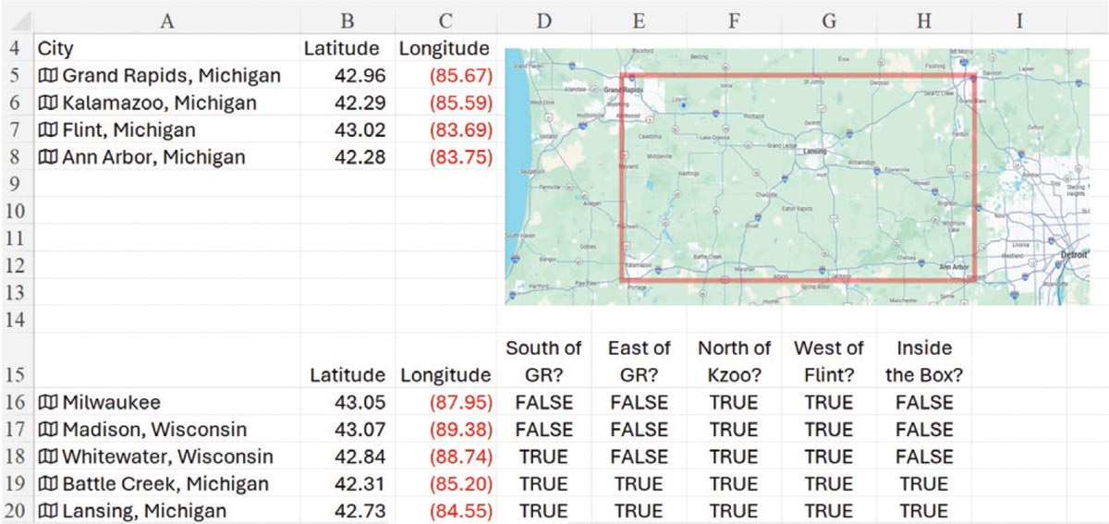
Task: Select the 'North of Kzoo?' header cell
Action: coord(734,361)
